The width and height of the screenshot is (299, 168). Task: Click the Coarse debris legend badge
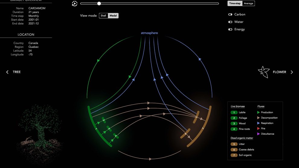(x=234, y=150)
